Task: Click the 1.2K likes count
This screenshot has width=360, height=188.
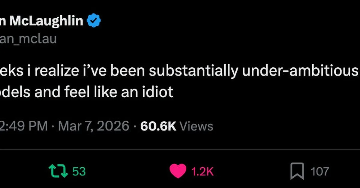Action: (202, 172)
